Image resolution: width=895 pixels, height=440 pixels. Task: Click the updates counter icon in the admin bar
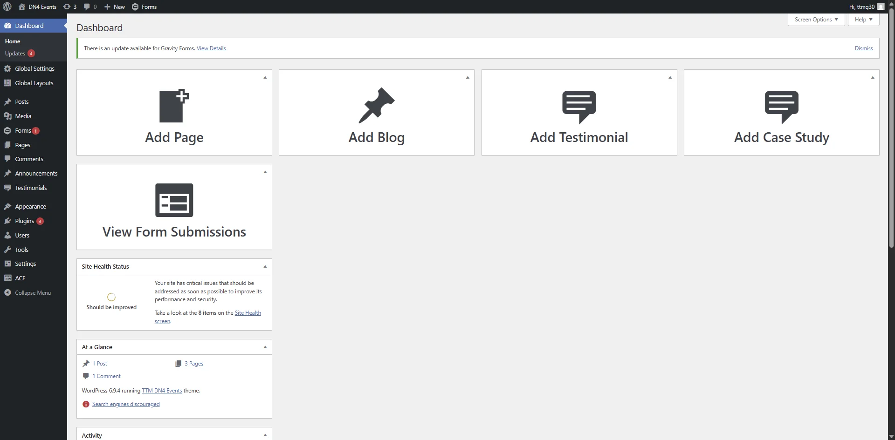pyautogui.click(x=67, y=7)
